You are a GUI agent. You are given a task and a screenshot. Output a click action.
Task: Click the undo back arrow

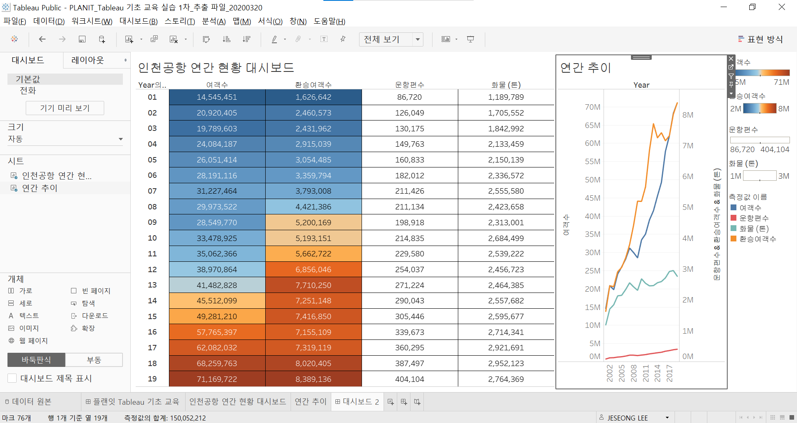point(42,39)
